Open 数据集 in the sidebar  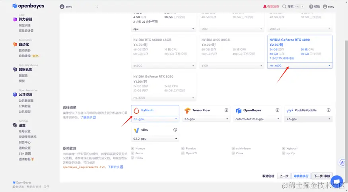23,76
